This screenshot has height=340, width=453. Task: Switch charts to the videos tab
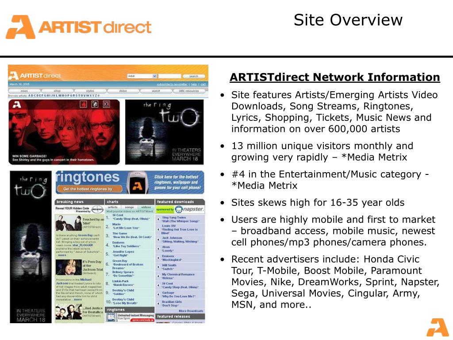[146, 207]
